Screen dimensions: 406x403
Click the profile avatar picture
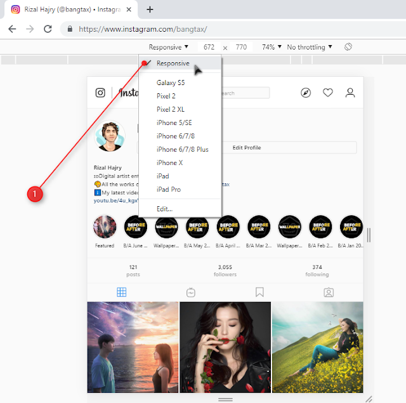pyautogui.click(x=110, y=136)
